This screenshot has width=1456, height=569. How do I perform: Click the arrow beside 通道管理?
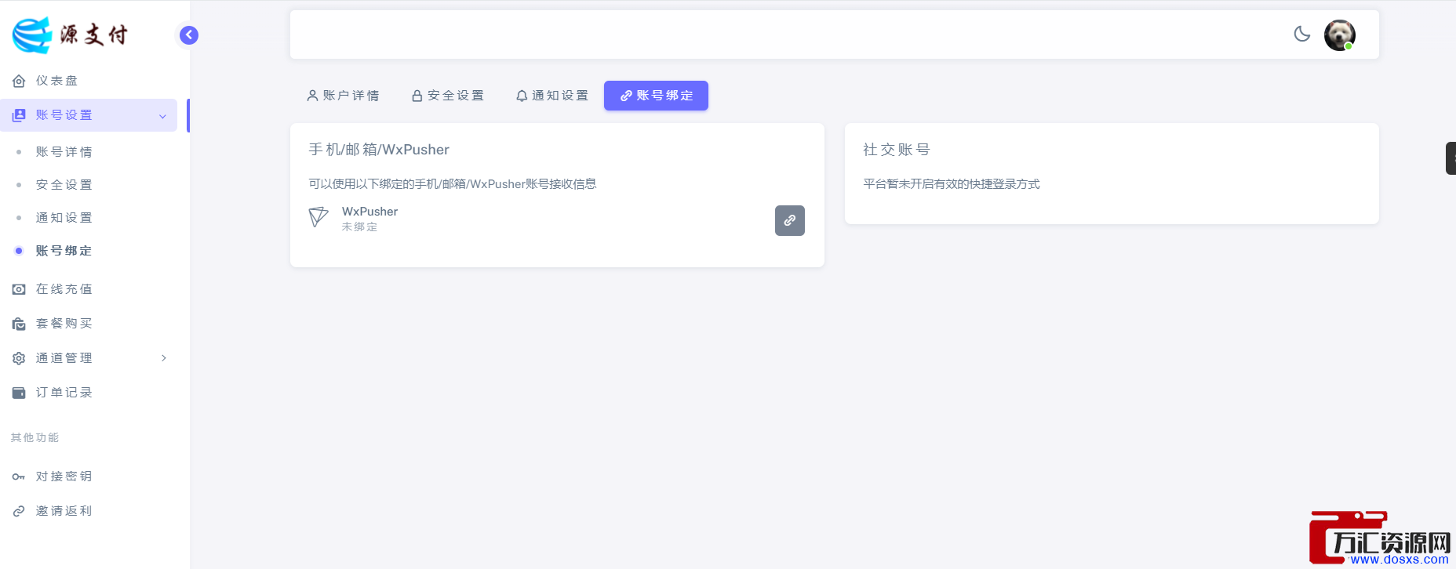click(x=163, y=358)
